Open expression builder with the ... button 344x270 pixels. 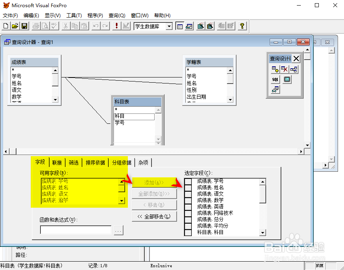(x=119, y=230)
